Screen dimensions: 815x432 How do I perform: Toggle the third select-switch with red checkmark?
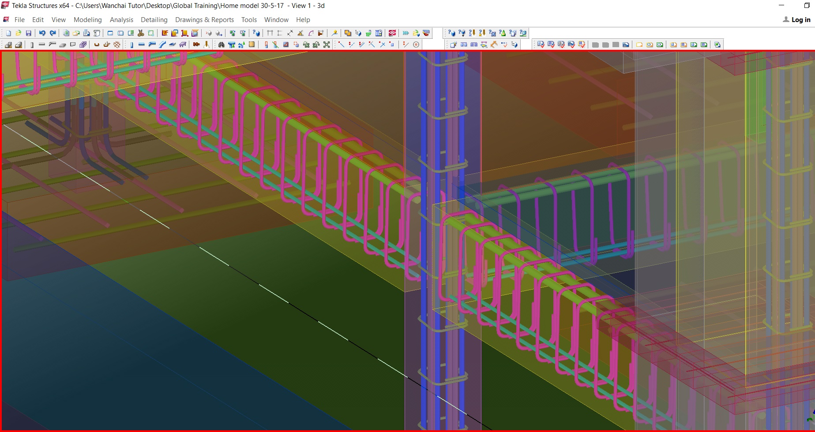point(561,45)
